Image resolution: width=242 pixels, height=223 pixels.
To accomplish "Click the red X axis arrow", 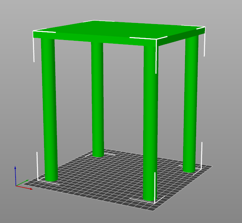I will [x=24, y=187].
